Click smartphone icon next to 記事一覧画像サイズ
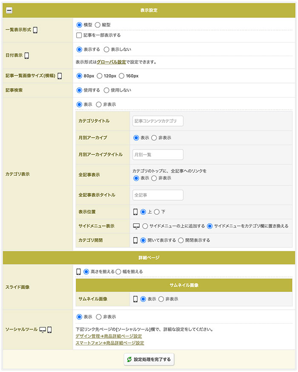The image size is (298, 372). coord(60,76)
